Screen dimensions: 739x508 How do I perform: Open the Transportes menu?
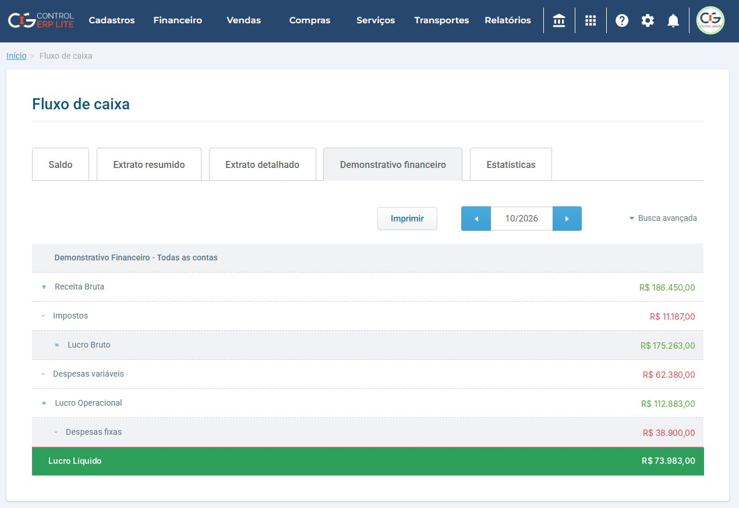(x=441, y=20)
